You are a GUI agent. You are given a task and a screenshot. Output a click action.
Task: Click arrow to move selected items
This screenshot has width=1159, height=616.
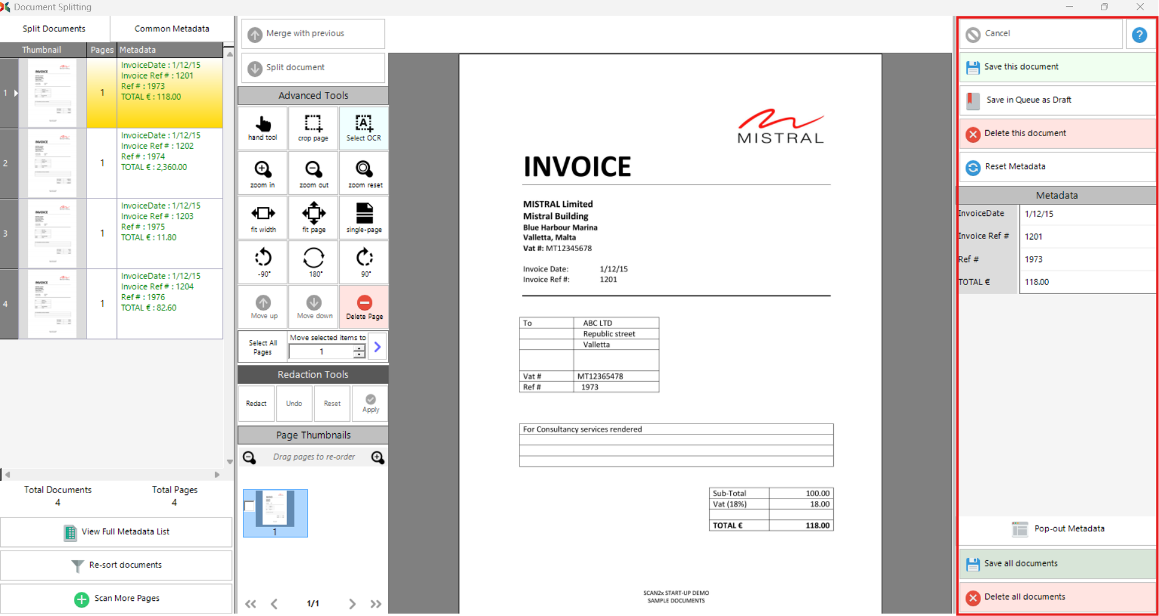point(377,347)
